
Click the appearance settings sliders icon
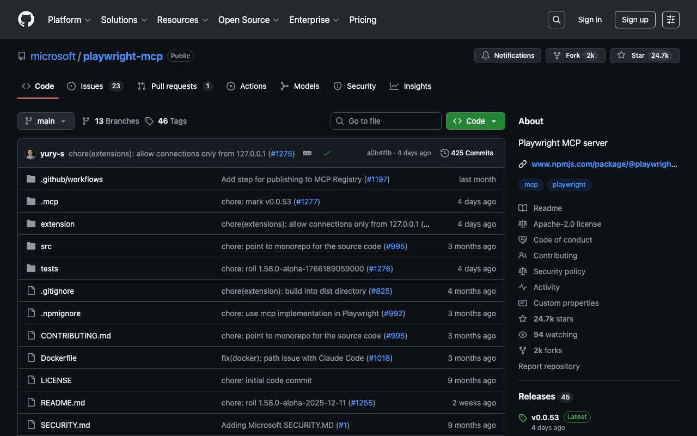(x=670, y=20)
